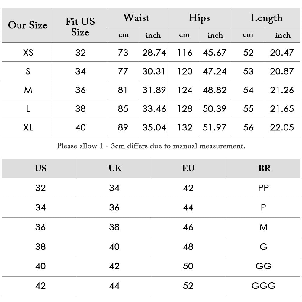This screenshot has width=302, height=302.
Task: Click waist value 28.74 inch
Action: tap(154, 53)
